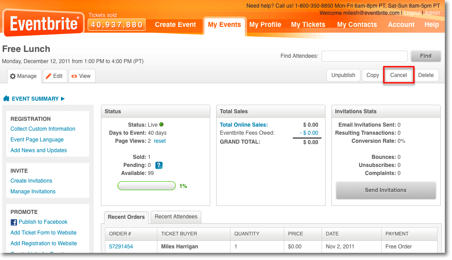Screen dimensions: 452x260
Task: Click the eye icon on View tab
Action: (74, 76)
